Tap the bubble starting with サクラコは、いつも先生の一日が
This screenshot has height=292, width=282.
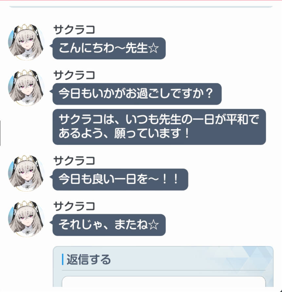(x=159, y=127)
